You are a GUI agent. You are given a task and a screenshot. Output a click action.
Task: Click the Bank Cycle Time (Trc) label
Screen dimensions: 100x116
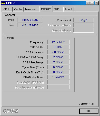pos(30,72)
